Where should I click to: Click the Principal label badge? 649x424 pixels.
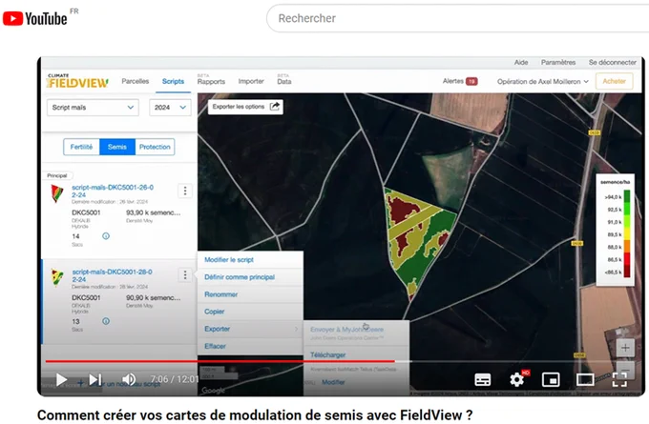pos(57,175)
